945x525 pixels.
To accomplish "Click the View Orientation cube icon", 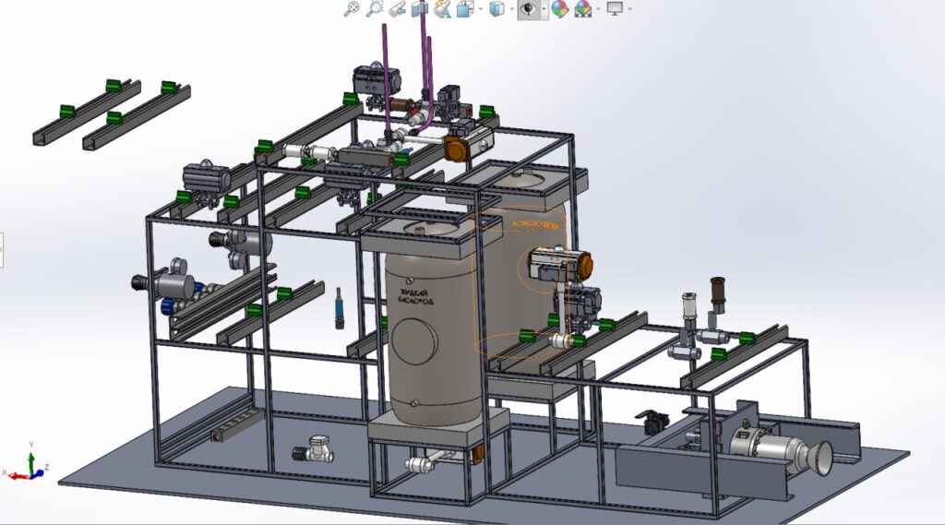I will click(x=464, y=9).
